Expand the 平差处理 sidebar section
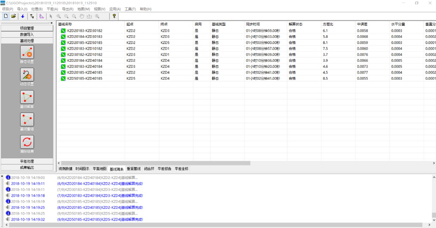This screenshot has width=436, height=228. tap(27, 161)
